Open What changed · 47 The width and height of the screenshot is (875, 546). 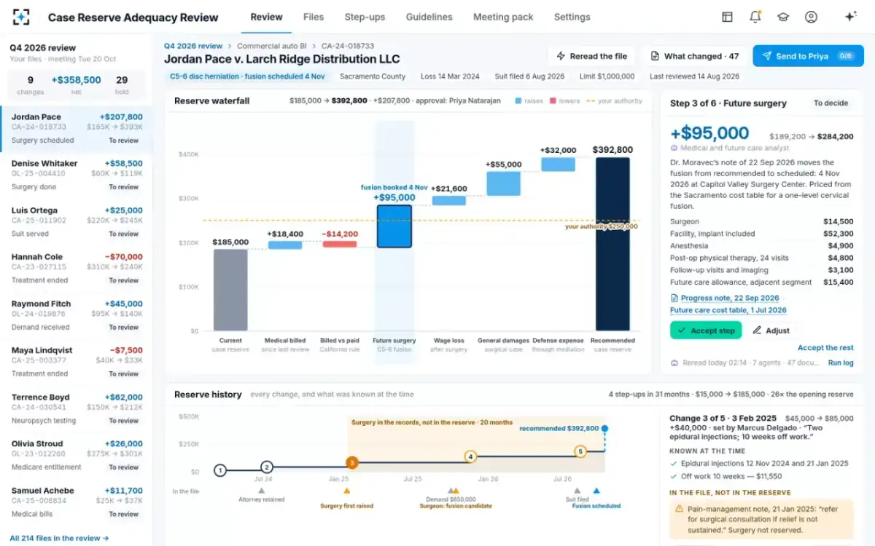tap(694, 56)
